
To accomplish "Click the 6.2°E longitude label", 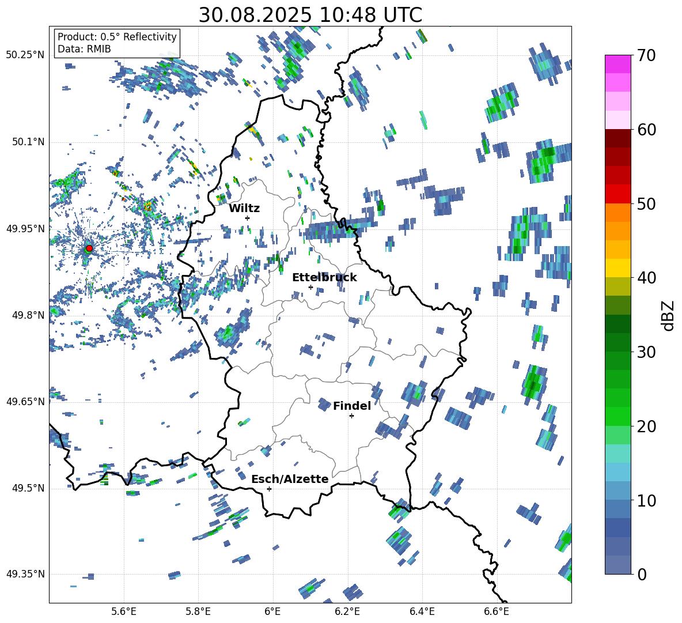I will 347,611.
